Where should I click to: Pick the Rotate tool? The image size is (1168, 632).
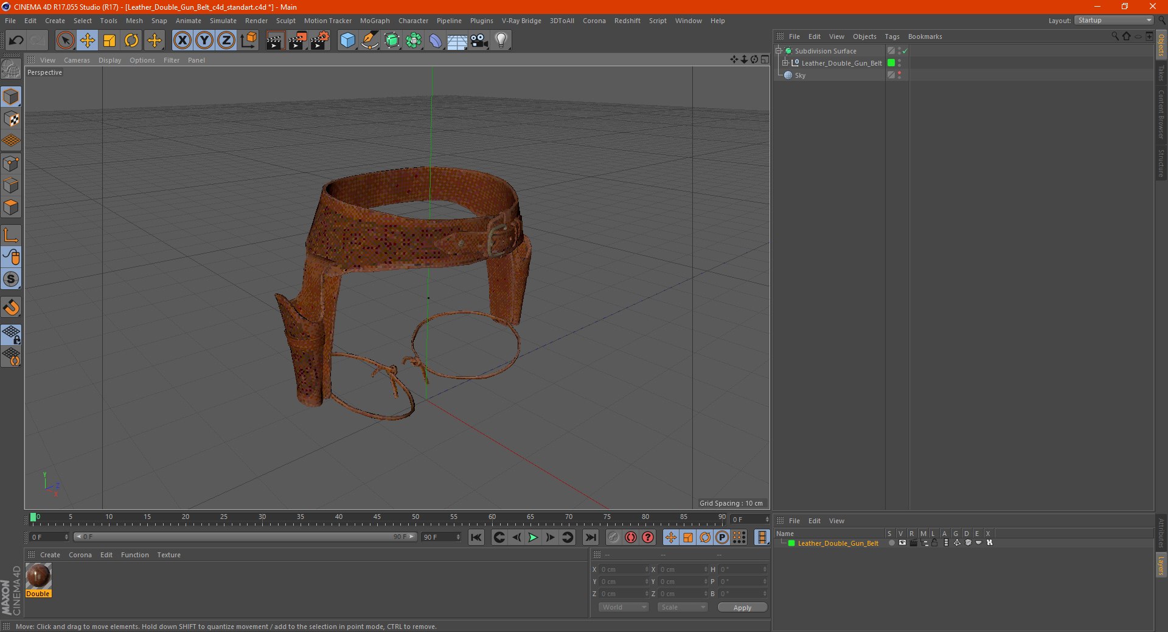pos(131,41)
